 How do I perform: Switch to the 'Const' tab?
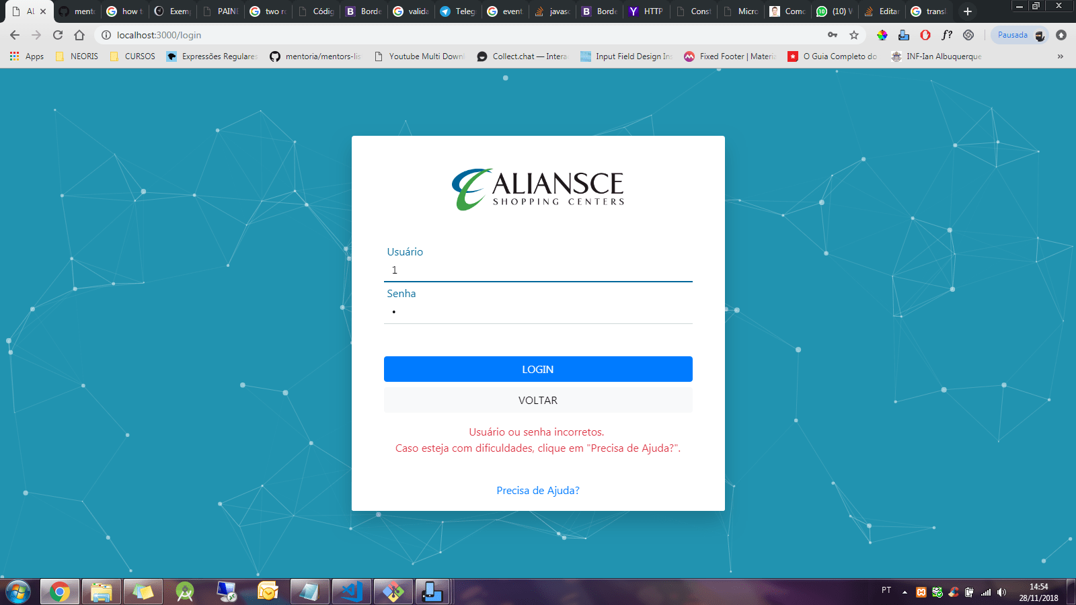[x=693, y=11]
